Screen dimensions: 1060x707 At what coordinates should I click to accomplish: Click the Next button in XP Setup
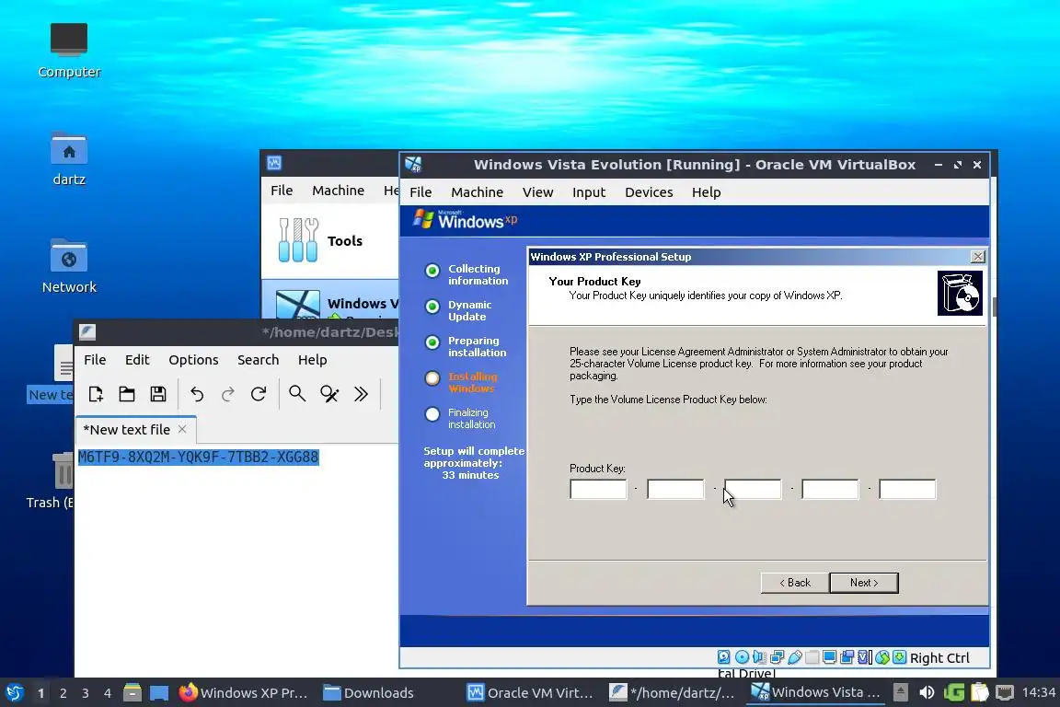click(x=863, y=583)
